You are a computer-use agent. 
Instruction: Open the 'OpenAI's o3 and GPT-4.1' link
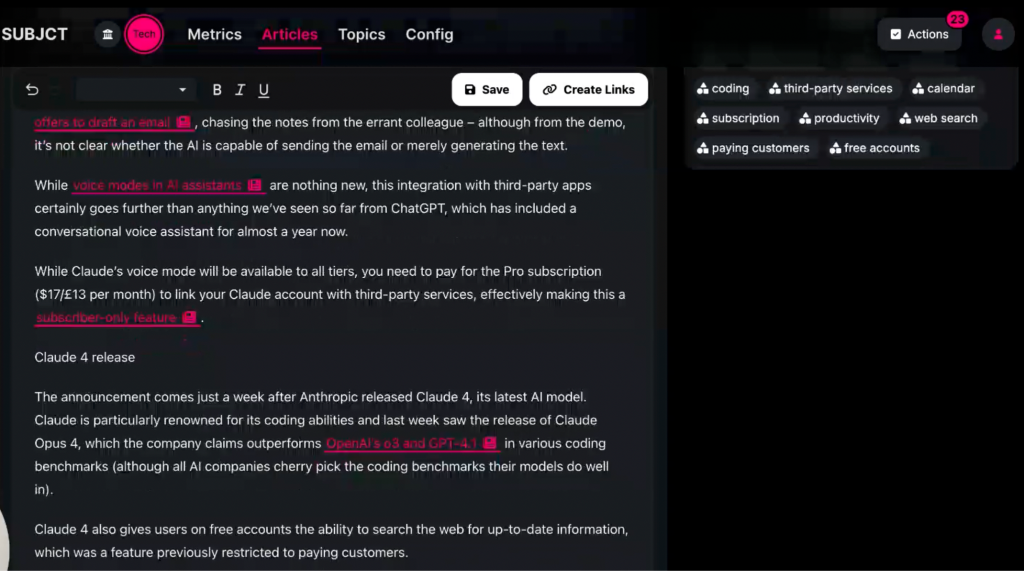(401, 443)
